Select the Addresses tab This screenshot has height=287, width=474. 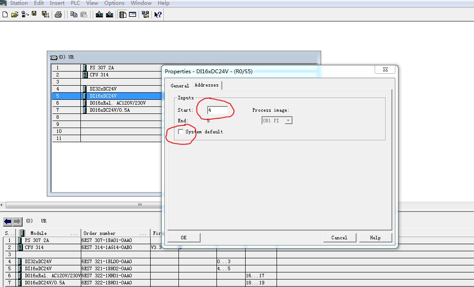(x=206, y=85)
